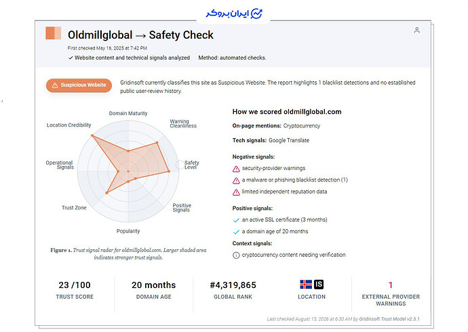Click warning triangle beside limited reputation data

point(236,192)
